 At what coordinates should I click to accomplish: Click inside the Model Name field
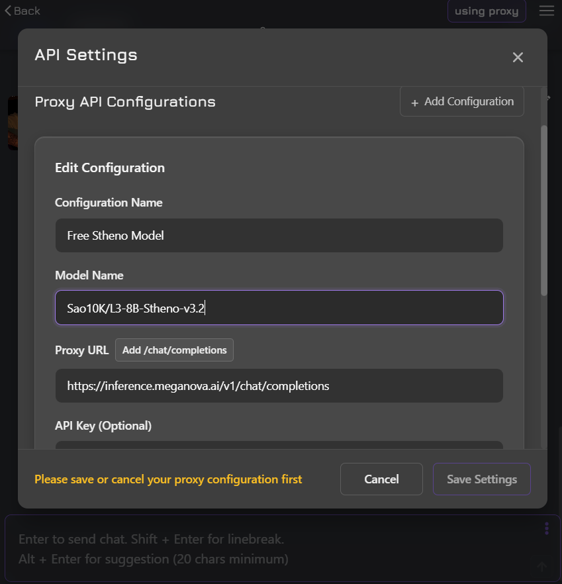(x=279, y=308)
